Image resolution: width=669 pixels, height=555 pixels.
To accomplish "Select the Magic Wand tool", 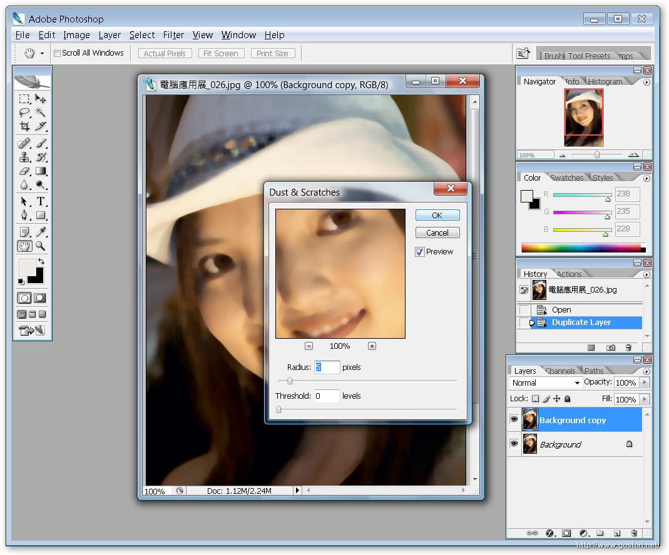I will [41, 112].
